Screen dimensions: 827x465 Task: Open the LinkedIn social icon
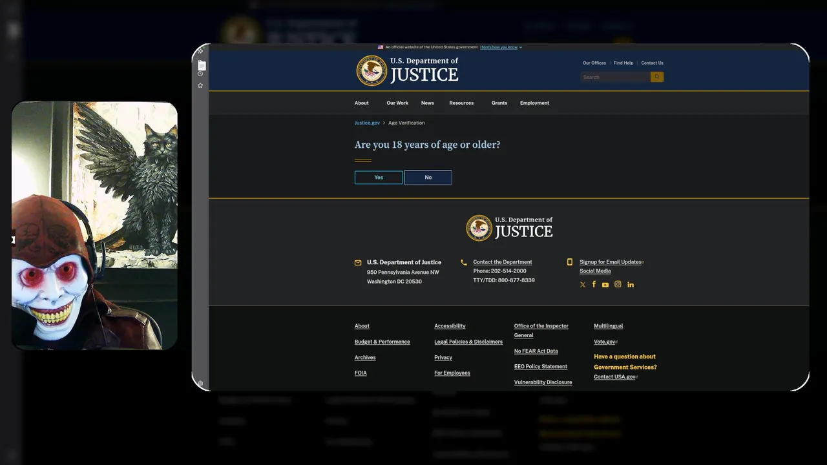tap(631, 285)
